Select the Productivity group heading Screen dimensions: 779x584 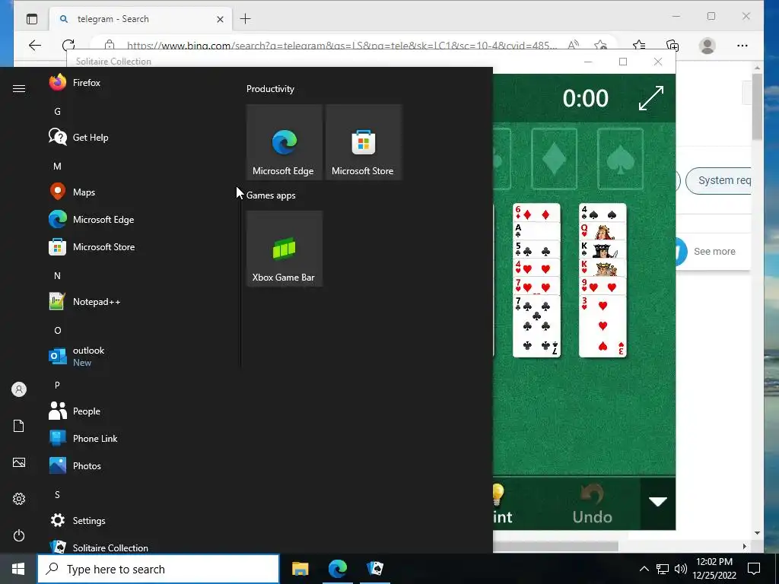tap(270, 89)
